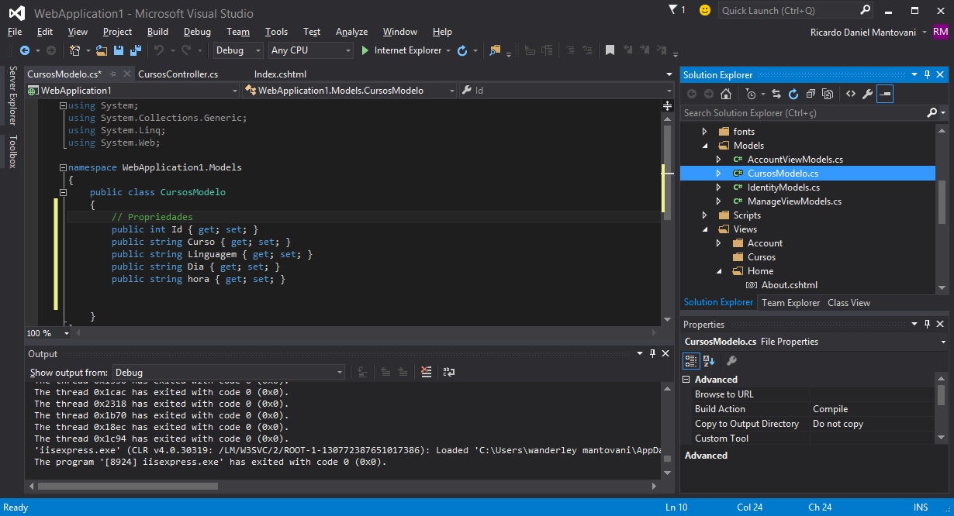Collapse the Models folder node
The height and width of the screenshot is (516, 954).
[x=704, y=146]
